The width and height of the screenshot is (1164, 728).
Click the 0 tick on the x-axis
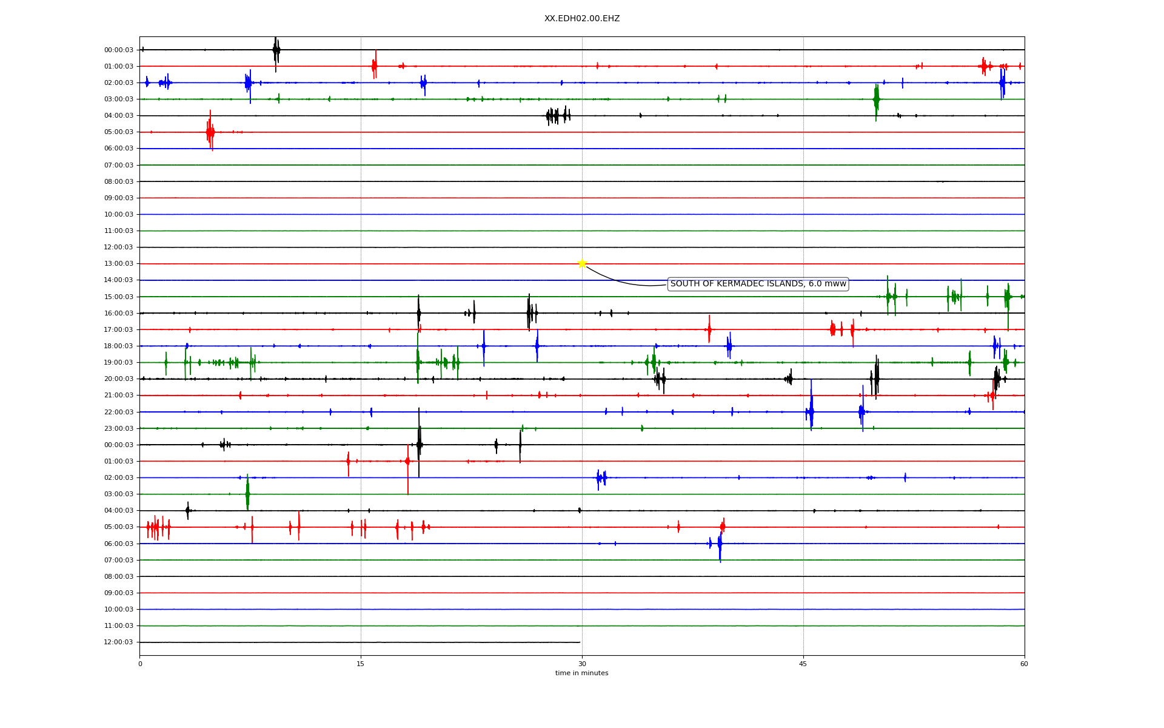coord(140,664)
